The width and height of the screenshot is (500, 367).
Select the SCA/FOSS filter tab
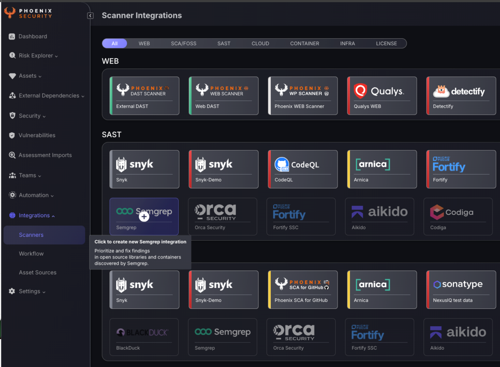click(184, 44)
